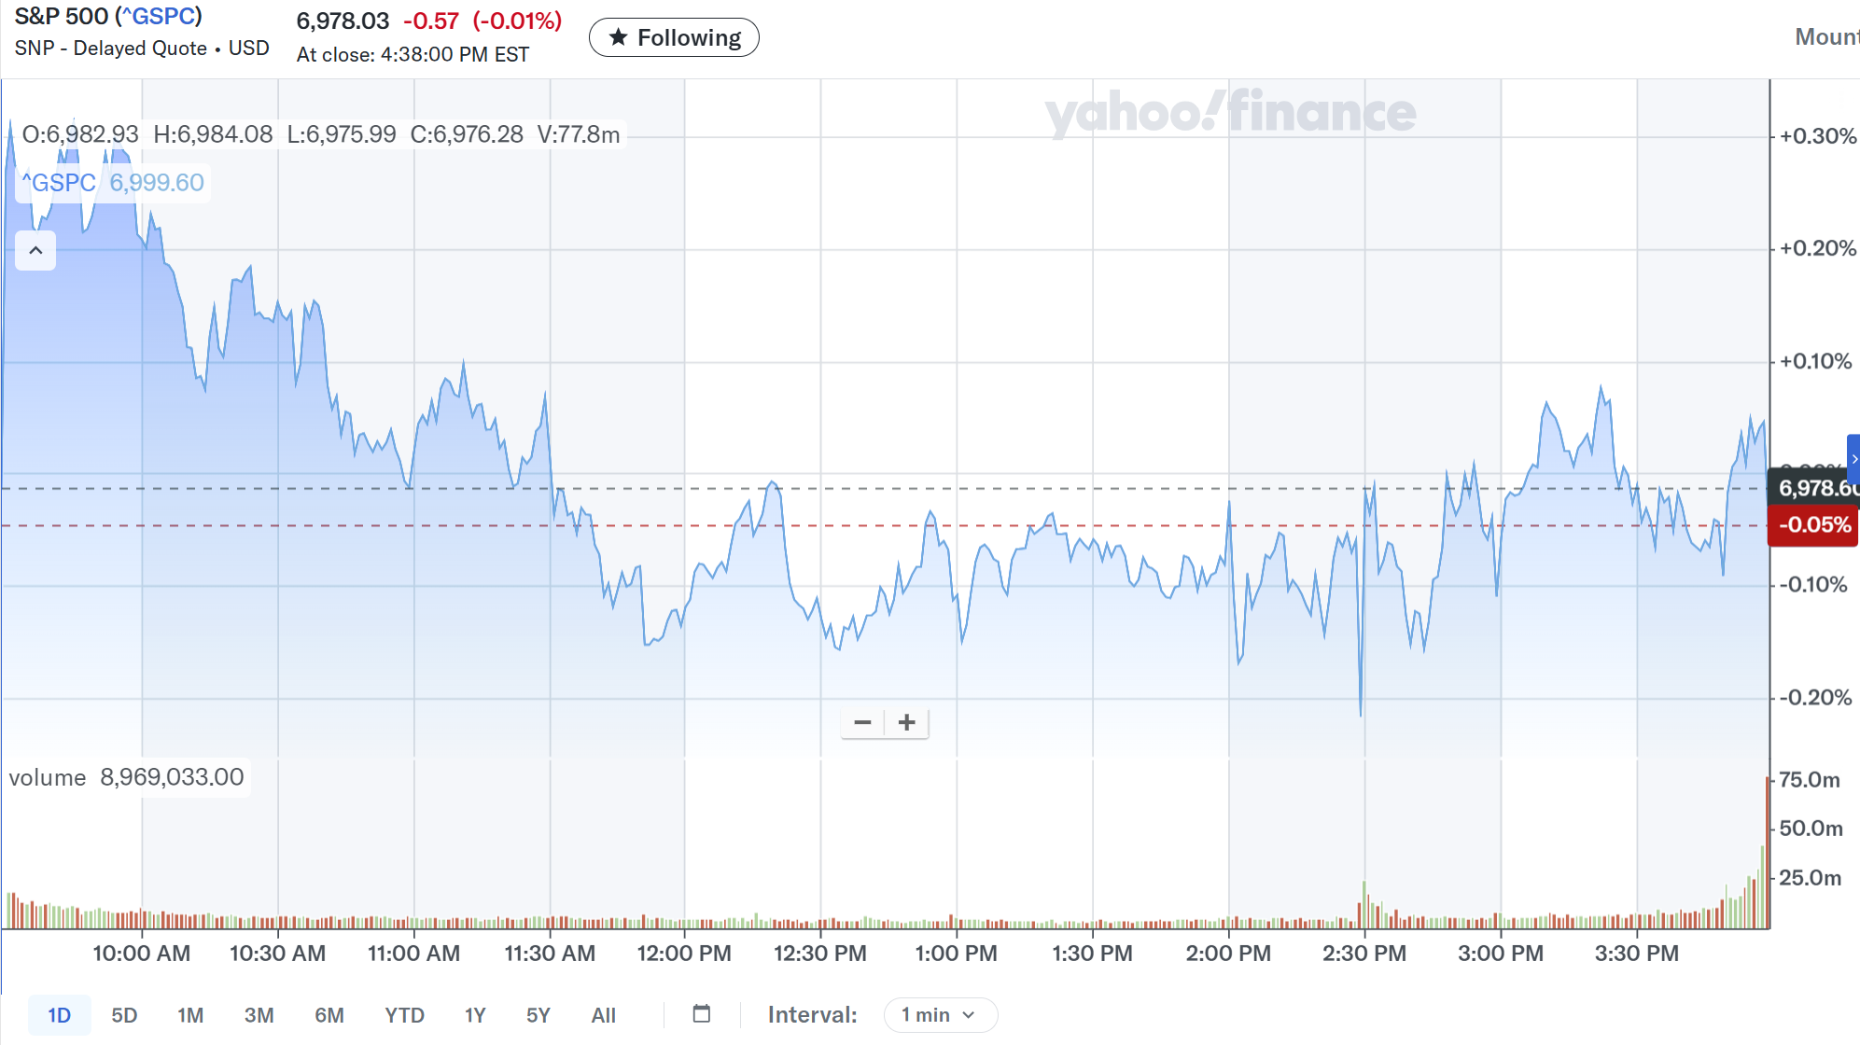Switch to 5D time range
Viewport: 1860px width, 1045px height.
tap(124, 1015)
